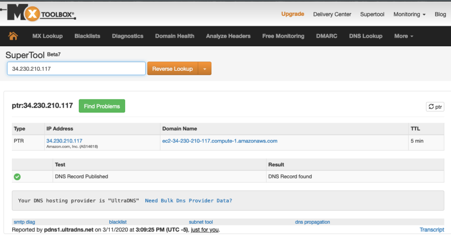Refresh the ptr lookup

(x=435, y=107)
